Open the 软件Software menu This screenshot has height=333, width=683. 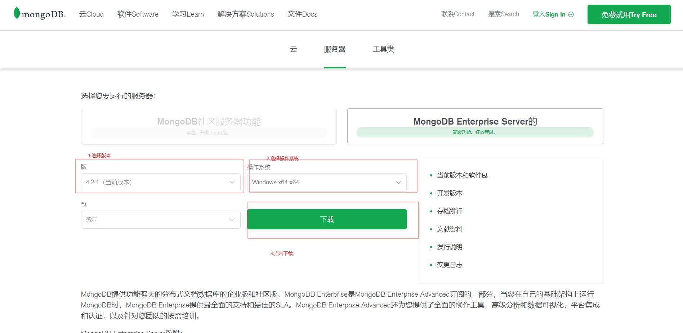click(138, 14)
